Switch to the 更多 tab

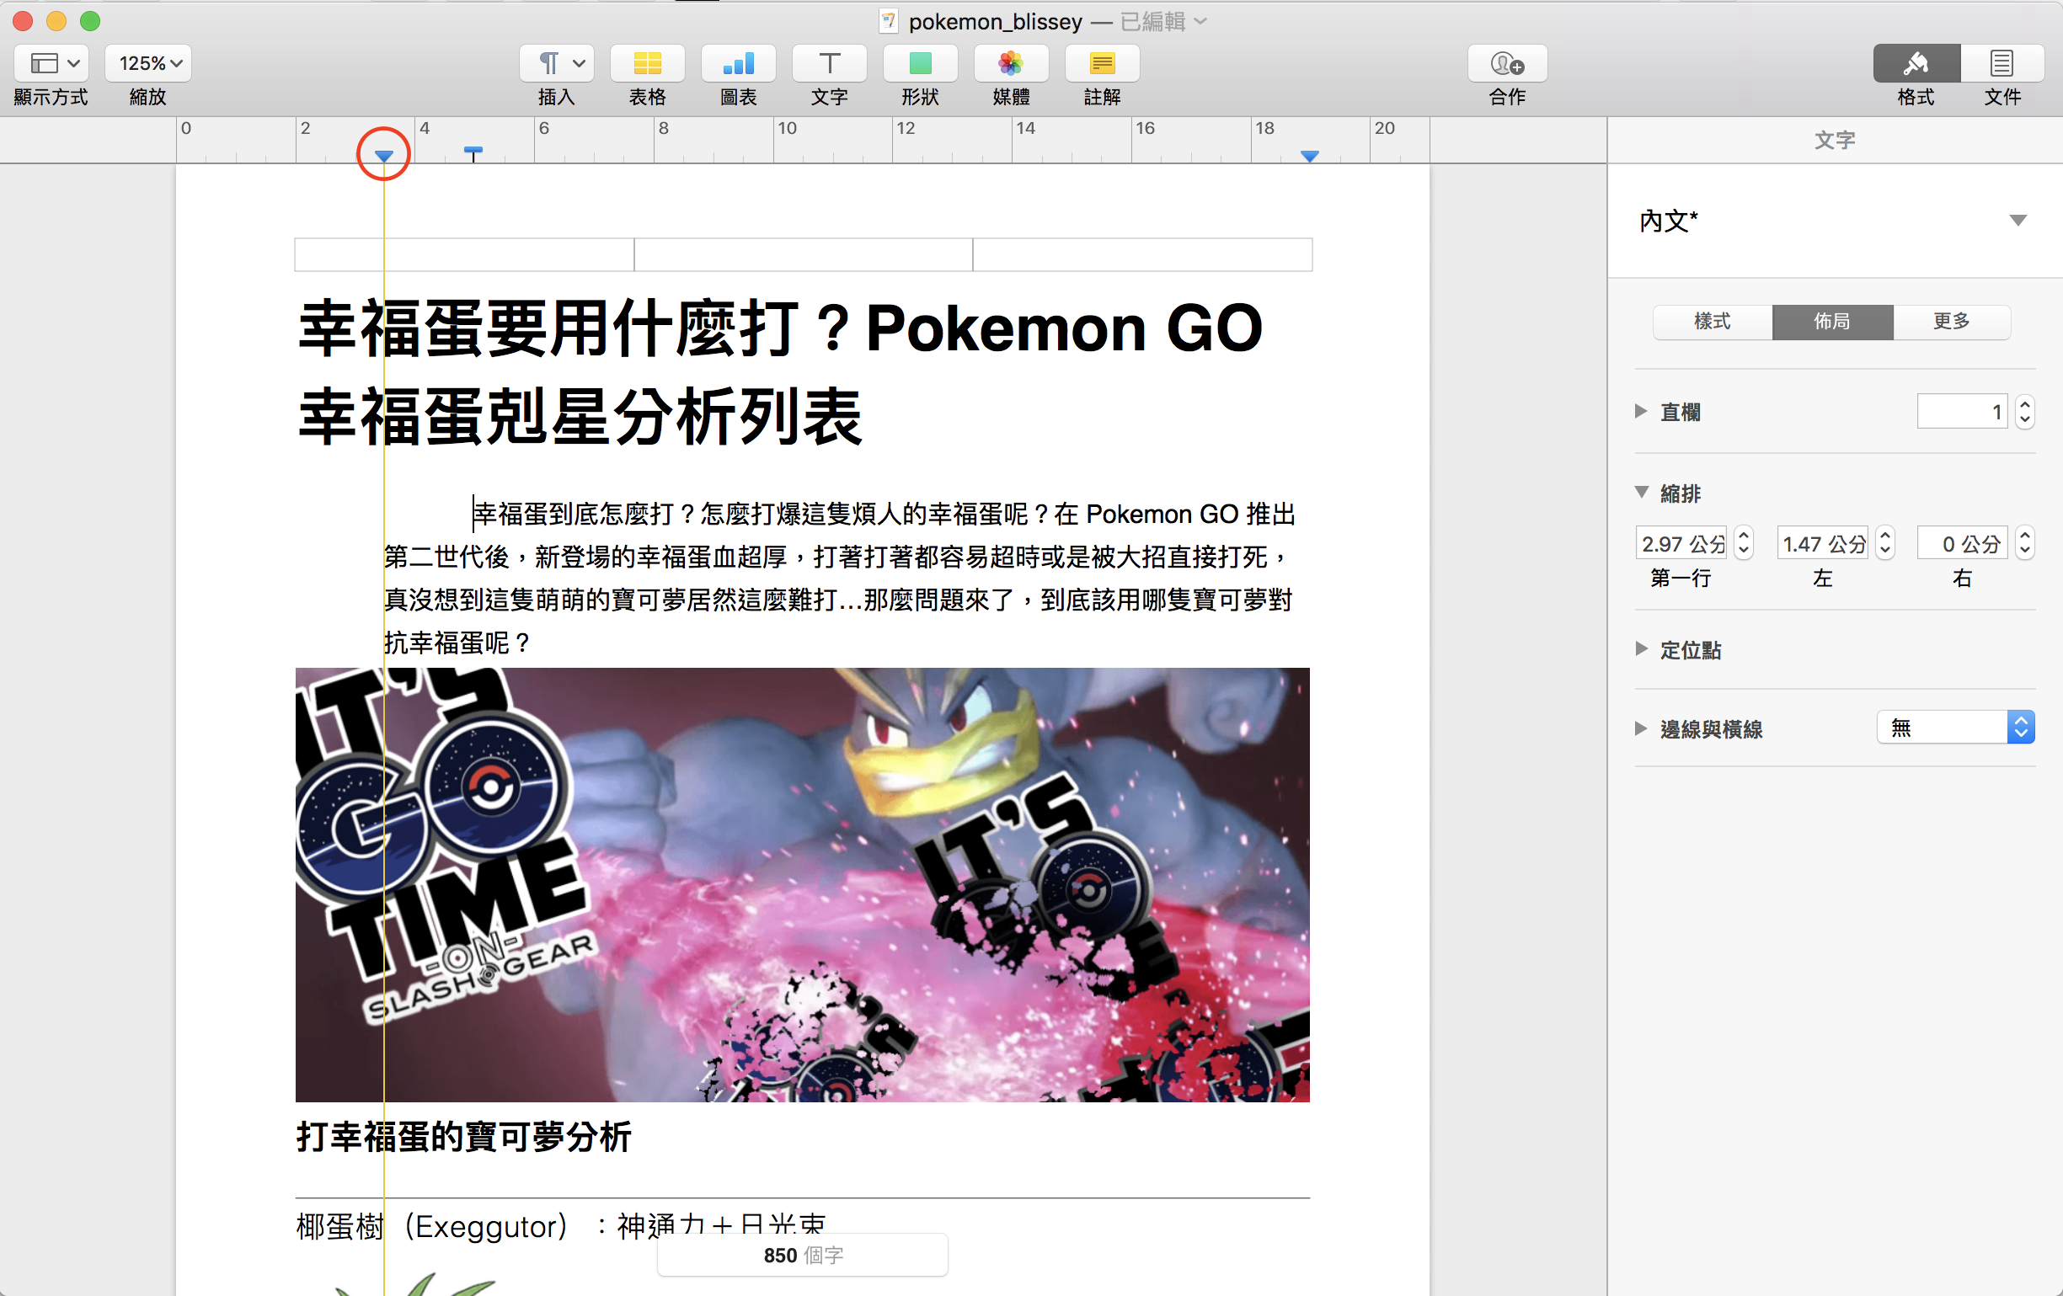tap(1951, 321)
